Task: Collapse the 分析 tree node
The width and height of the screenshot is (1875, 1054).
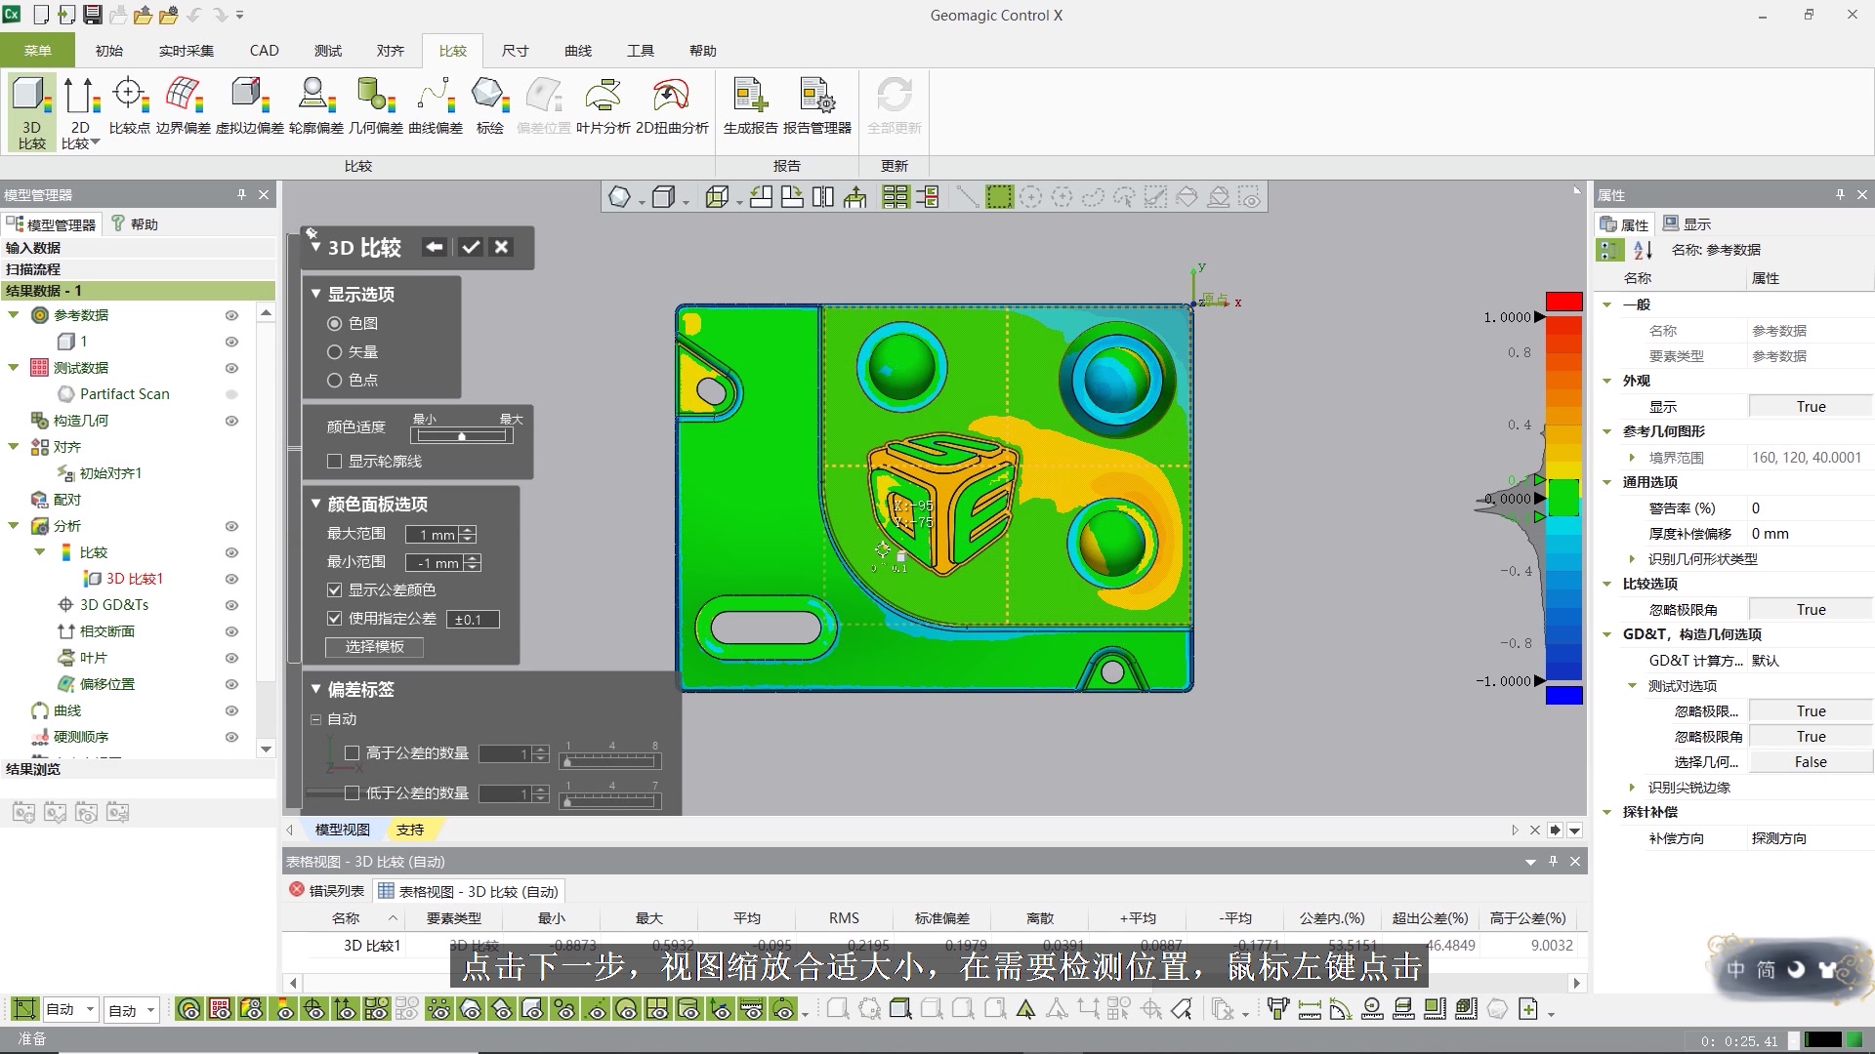Action: click(x=14, y=526)
